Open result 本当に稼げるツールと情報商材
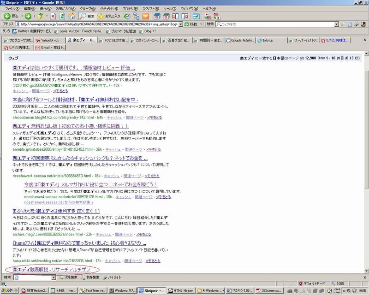The width and height of the screenshot is (369, 295). [x=75, y=100]
